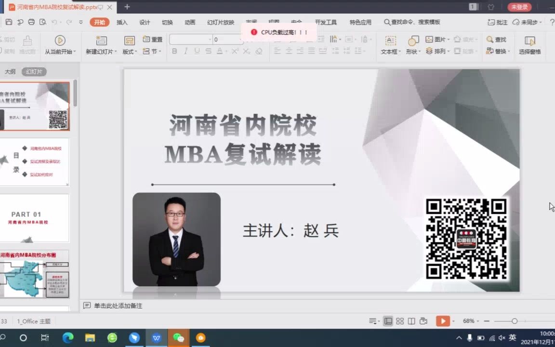Toggle italic formatting
555x347 pixels.
[186, 51]
